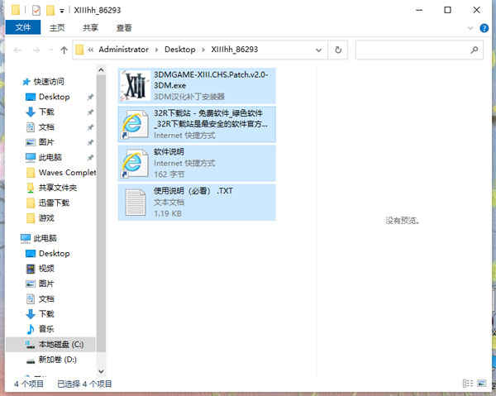Open the 文件 menu tab
This screenshot has width=496, height=396.
pos(23,27)
